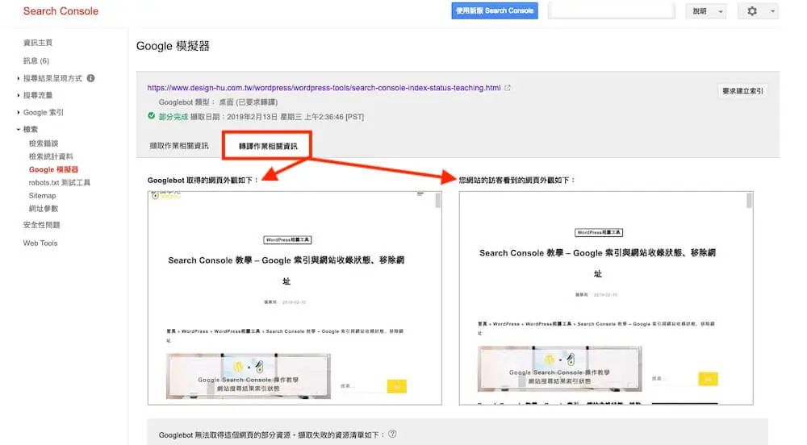Click help question mark beside failed resources text
807x445 pixels.
pyautogui.click(x=392, y=435)
